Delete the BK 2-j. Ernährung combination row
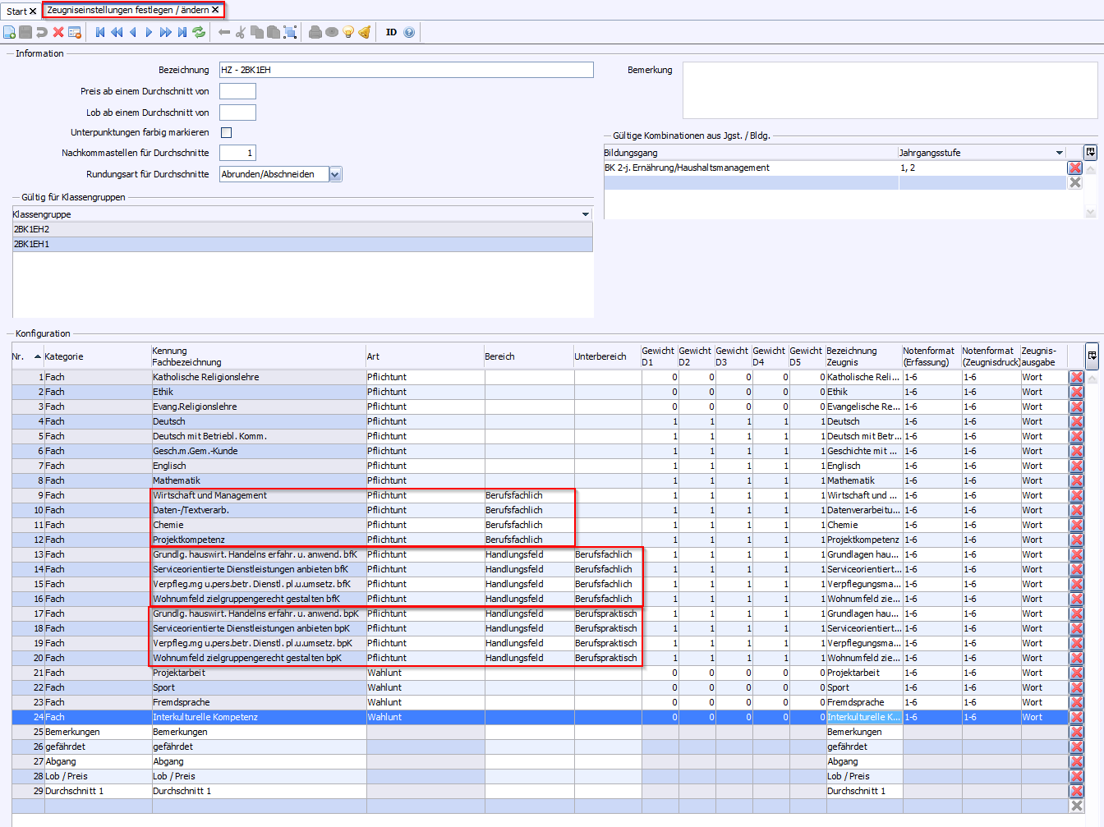Screen dimensions: 1104x827 (1074, 168)
